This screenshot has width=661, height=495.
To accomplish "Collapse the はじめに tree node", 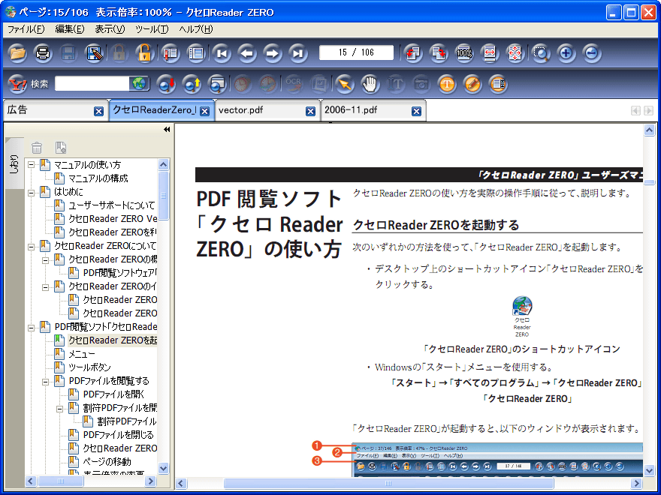I will click(32, 193).
